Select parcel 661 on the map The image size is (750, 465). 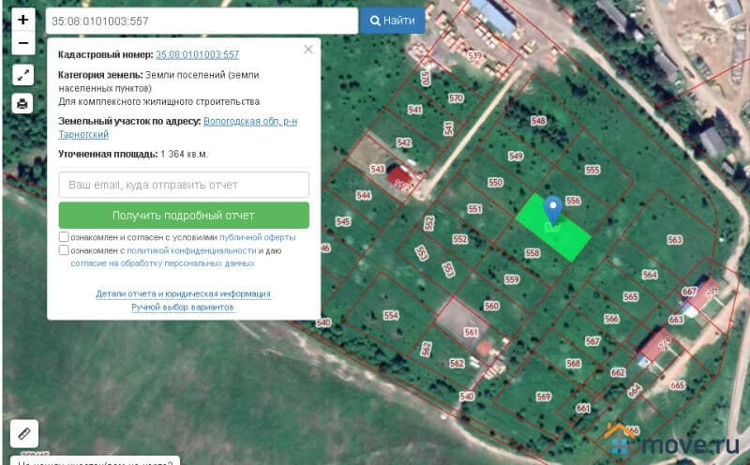click(583, 409)
